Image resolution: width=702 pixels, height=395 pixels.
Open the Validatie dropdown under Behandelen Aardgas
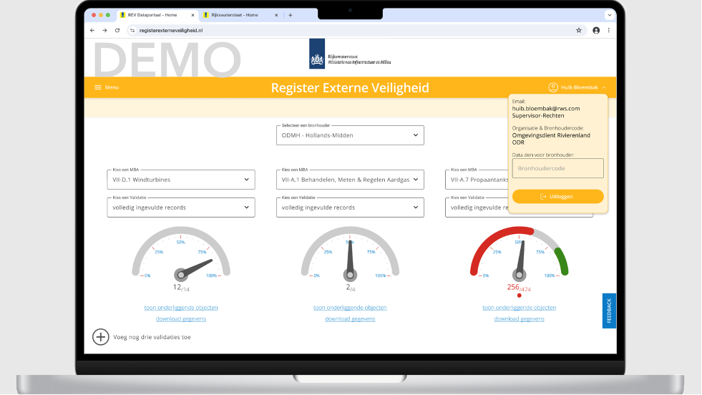coord(350,208)
